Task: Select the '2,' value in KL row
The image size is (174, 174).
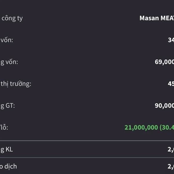Action: click(x=171, y=149)
